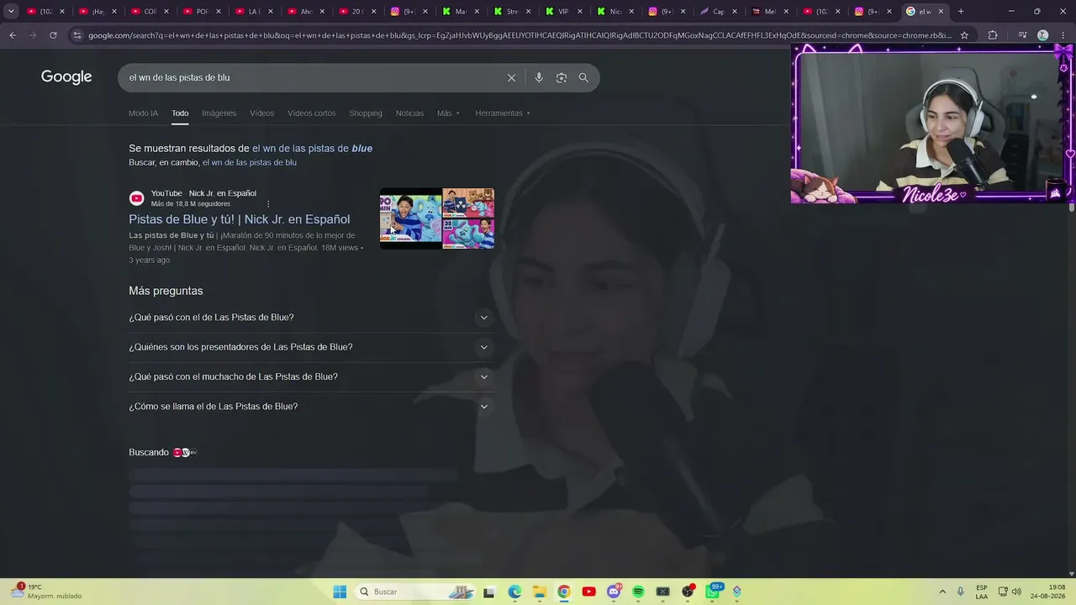Click the YouTube source icon of the result
The width and height of the screenshot is (1076, 605).
[136, 198]
